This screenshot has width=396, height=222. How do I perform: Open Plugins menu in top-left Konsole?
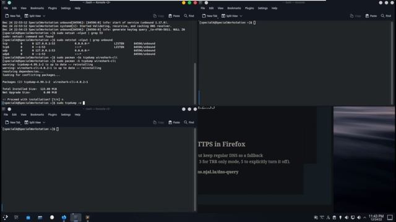pos(53,8)
